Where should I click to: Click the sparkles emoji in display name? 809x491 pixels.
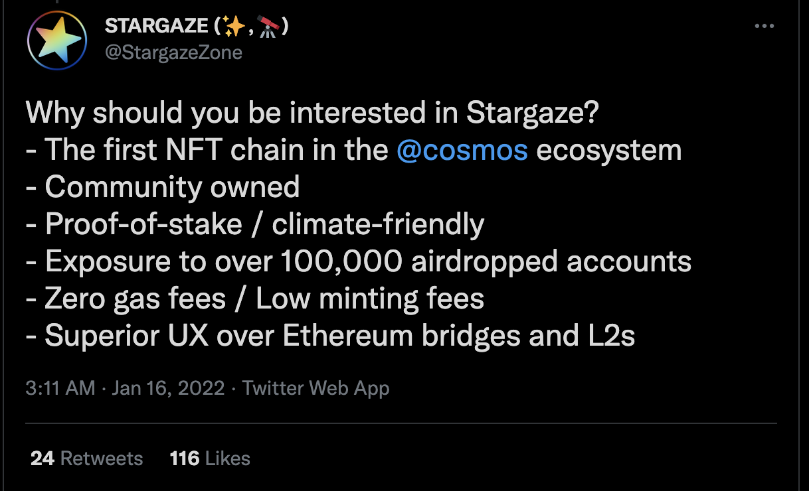[234, 27]
